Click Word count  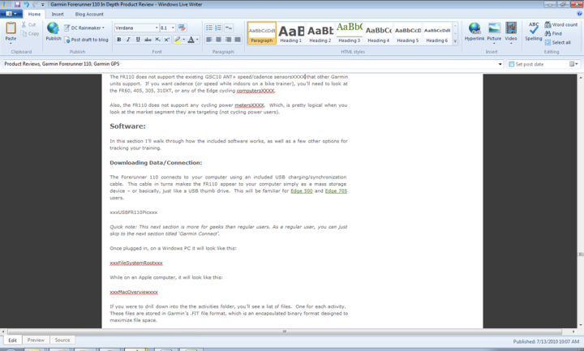pyautogui.click(x=561, y=24)
